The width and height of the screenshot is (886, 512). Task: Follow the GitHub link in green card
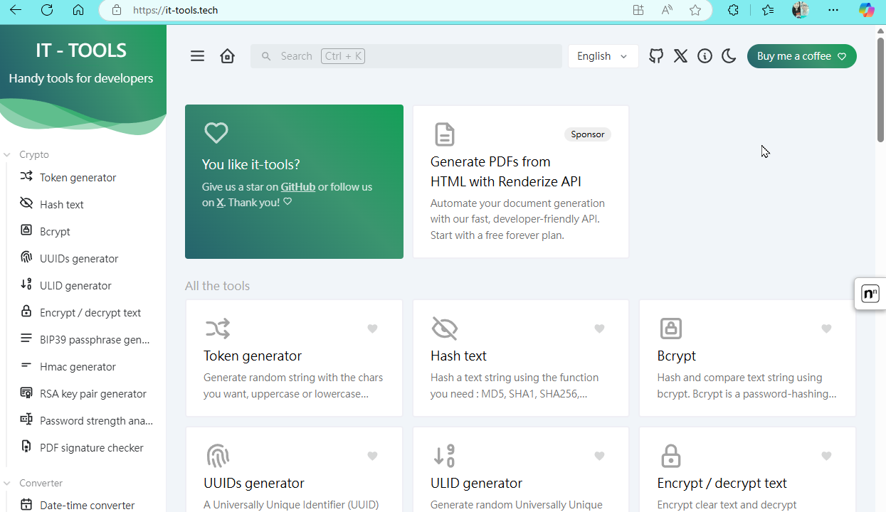297,187
